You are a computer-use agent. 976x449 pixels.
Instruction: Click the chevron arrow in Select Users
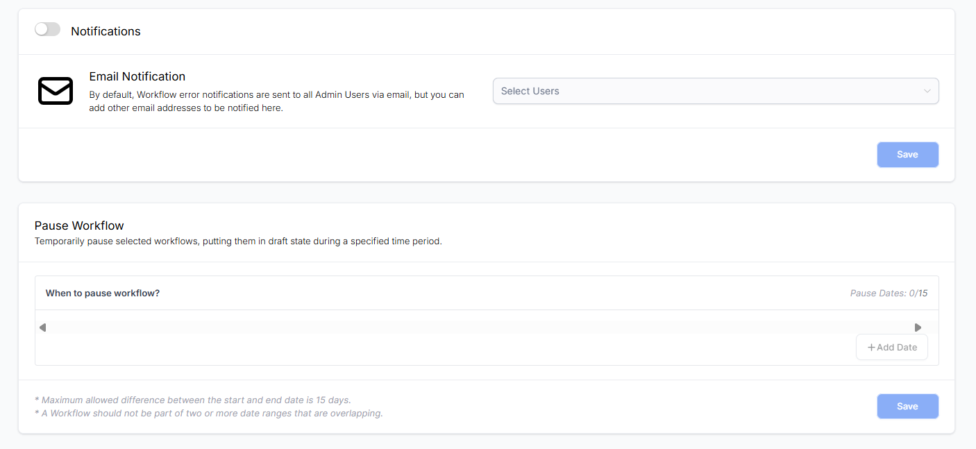coord(927,91)
